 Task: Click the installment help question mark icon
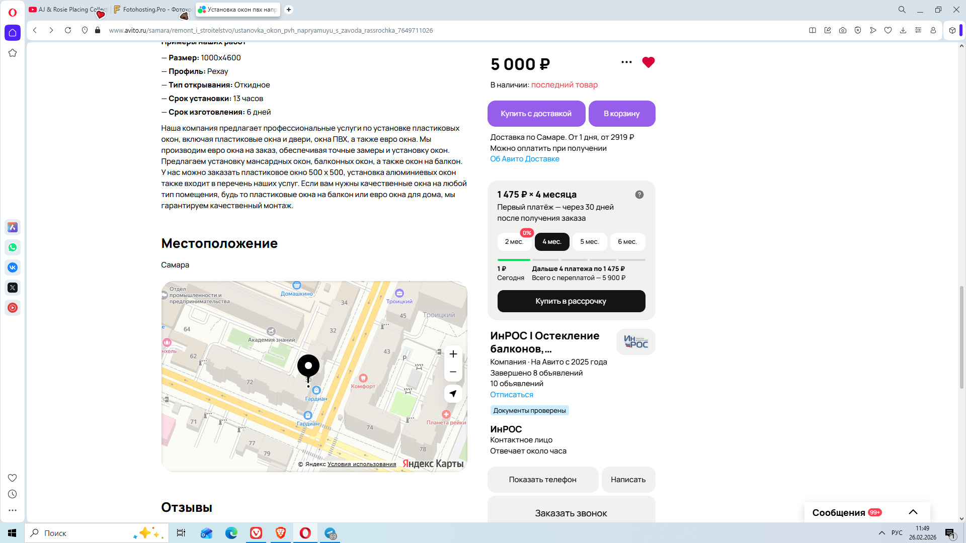pos(639,195)
